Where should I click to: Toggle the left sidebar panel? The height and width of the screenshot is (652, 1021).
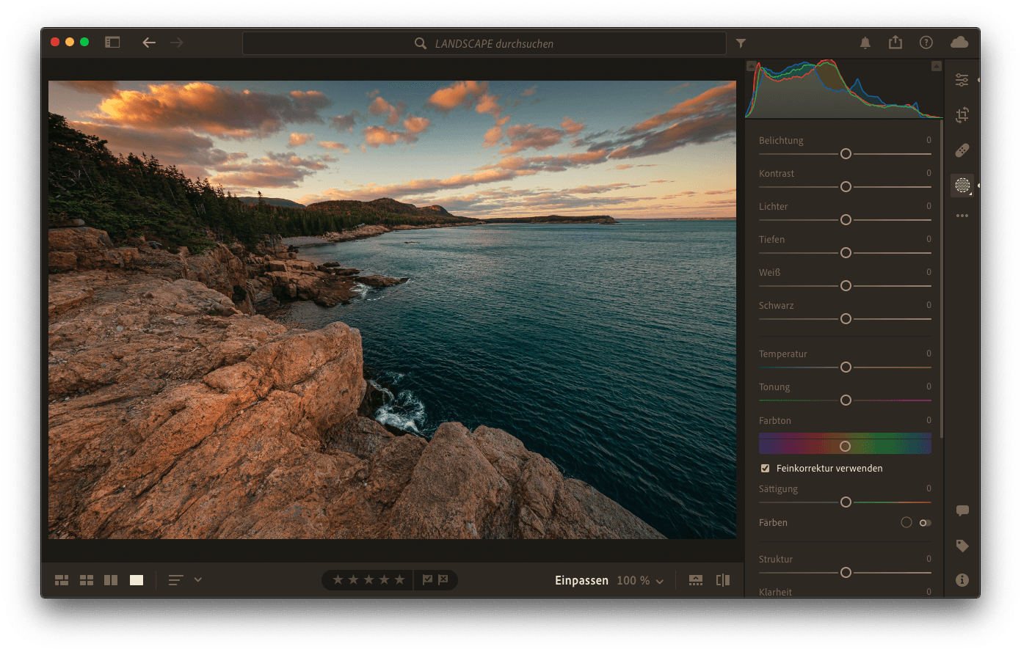(x=112, y=43)
